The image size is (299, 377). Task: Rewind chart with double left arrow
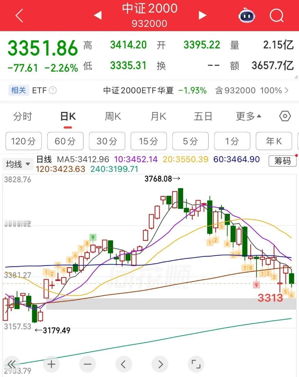pos(12,364)
